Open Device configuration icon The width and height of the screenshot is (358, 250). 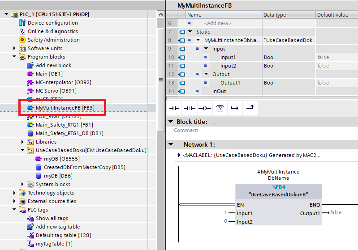click(x=22, y=23)
